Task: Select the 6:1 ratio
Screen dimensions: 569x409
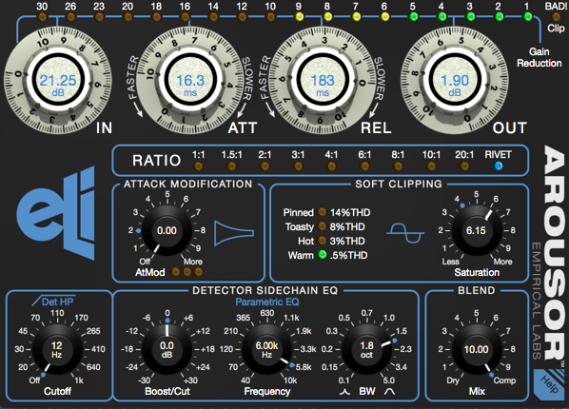Action: [x=364, y=166]
